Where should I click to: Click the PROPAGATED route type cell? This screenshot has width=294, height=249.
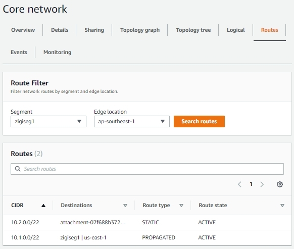[159, 237]
